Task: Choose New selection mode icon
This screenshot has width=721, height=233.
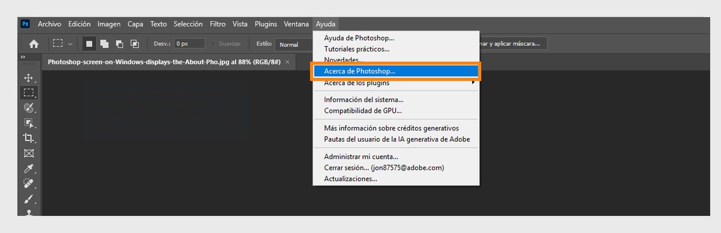Action: (89, 44)
